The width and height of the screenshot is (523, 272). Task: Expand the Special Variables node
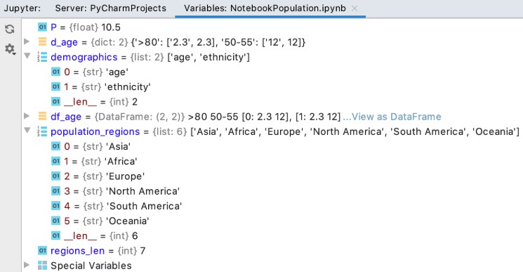[27, 265]
